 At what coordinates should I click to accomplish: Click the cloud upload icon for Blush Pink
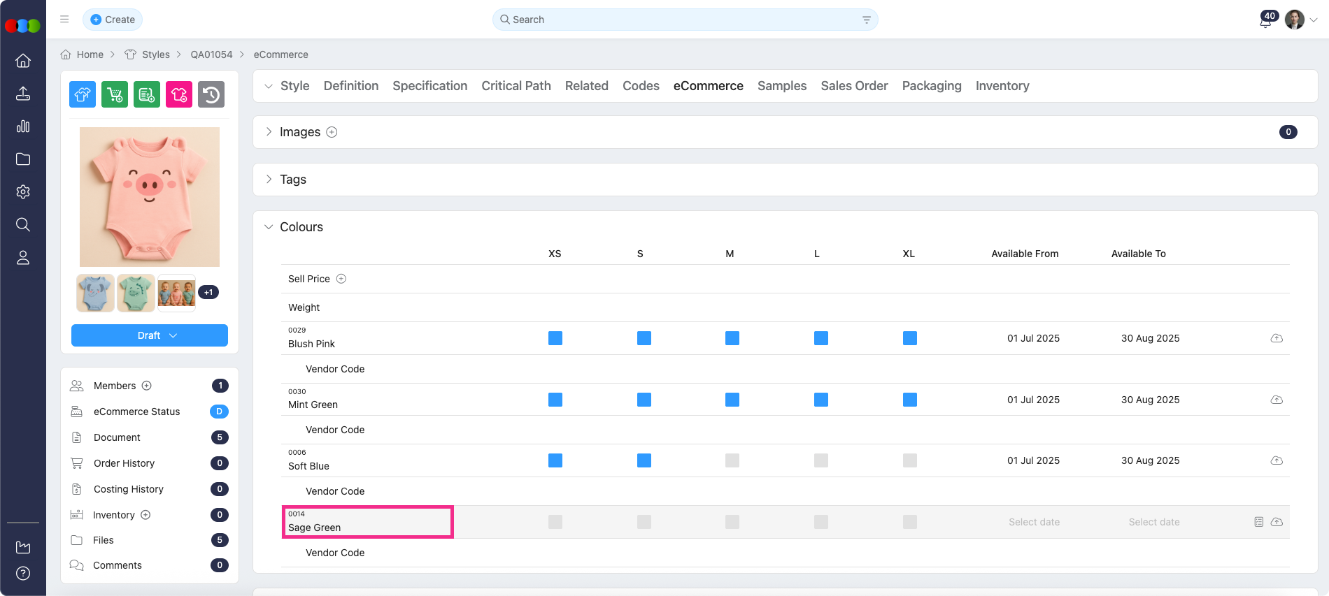pos(1277,338)
